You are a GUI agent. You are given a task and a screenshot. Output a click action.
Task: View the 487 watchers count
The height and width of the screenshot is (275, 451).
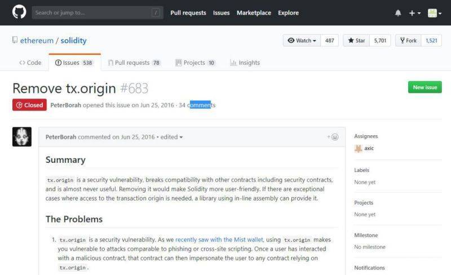330,41
